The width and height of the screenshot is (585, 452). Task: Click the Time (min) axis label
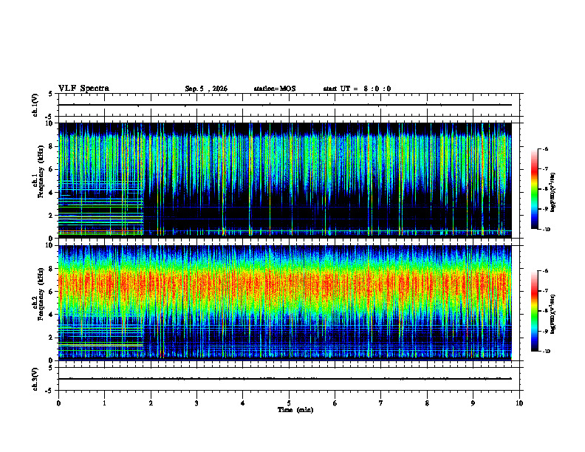point(295,410)
